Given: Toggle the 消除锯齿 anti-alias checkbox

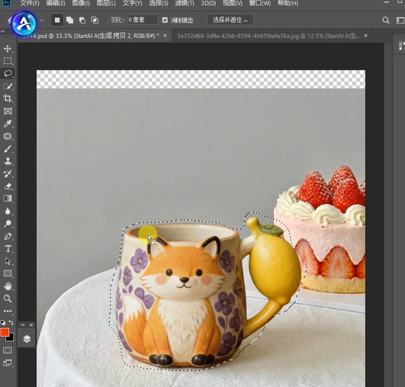Looking at the screenshot, I should point(165,20).
